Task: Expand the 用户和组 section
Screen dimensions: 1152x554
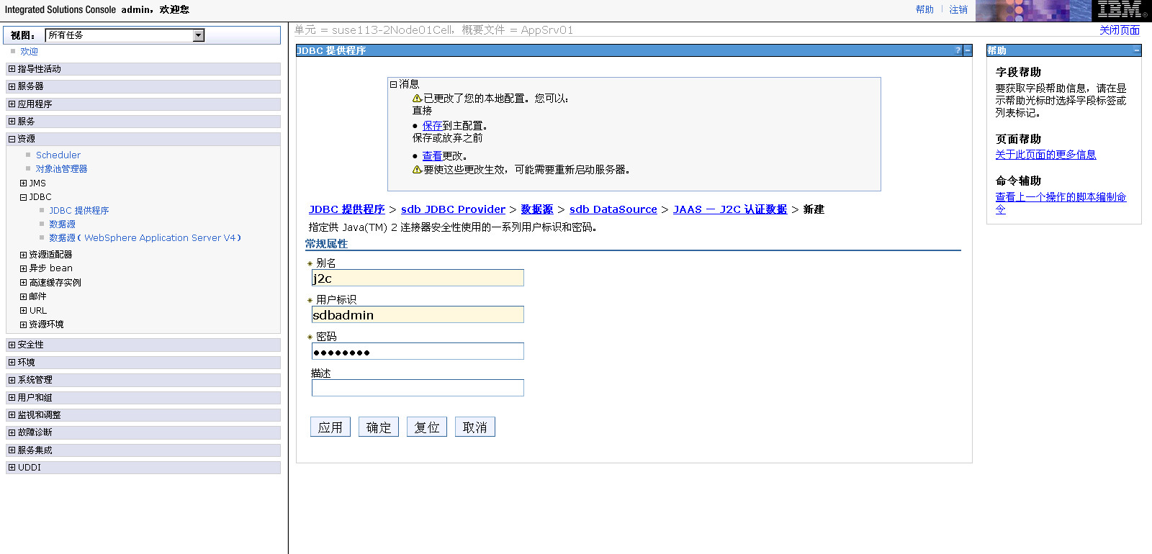Action: [12, 398]
